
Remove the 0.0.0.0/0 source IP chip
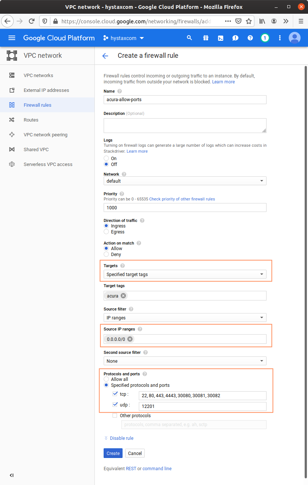pos(130,339)
